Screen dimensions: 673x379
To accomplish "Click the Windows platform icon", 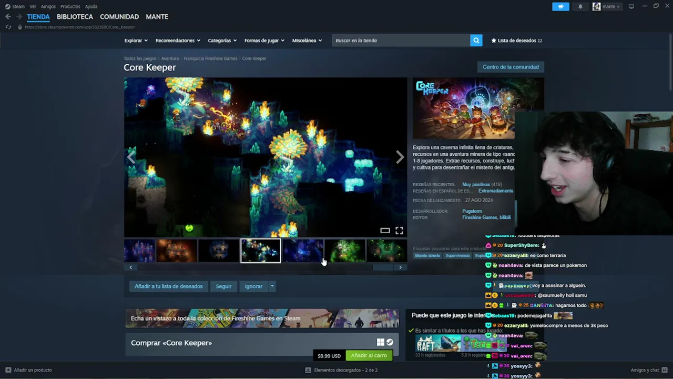I will tap(381, 343).
